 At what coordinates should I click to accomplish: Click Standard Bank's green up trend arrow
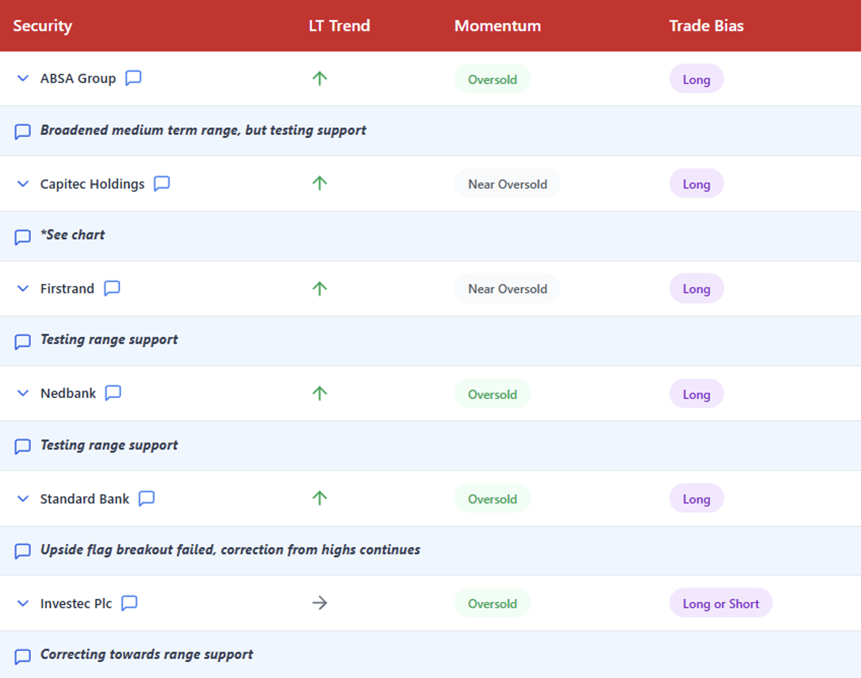[x=319, y=498]
